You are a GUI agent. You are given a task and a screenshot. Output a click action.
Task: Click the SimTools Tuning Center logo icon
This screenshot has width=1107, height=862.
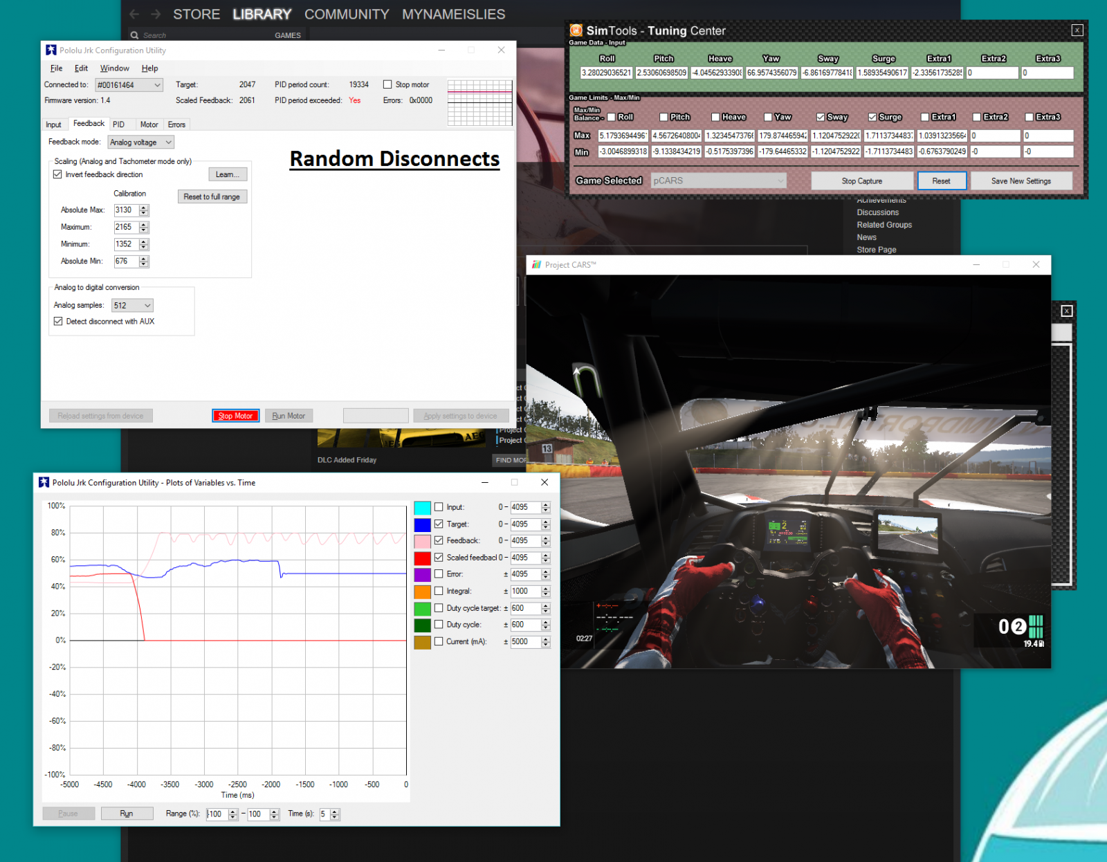click(576, 30)
